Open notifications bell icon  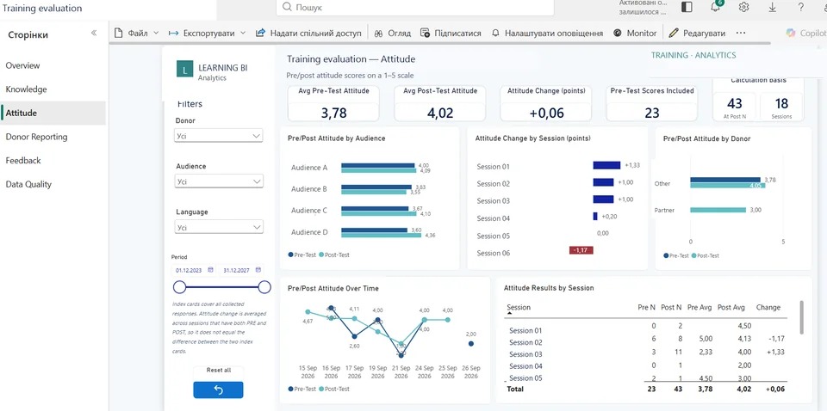716,8
